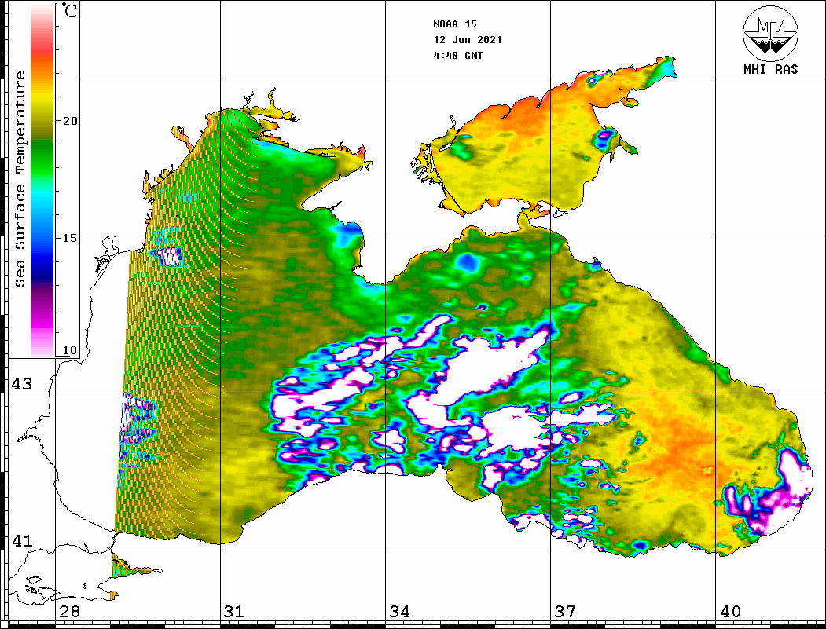Click the temperature color scale bar
826x629 pixels.
point(42,181)
